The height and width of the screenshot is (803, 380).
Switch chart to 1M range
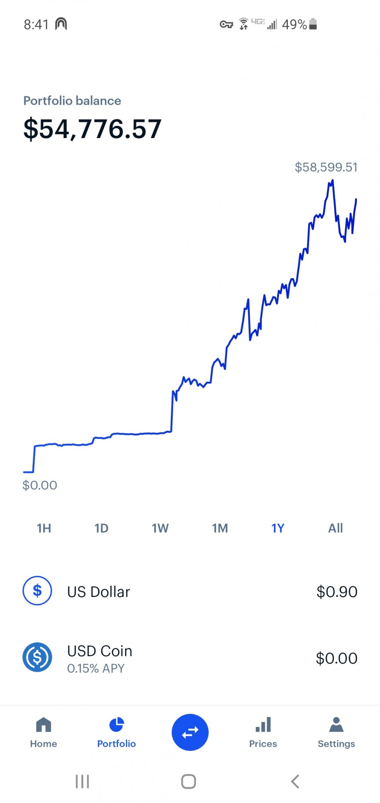[220, 528]
